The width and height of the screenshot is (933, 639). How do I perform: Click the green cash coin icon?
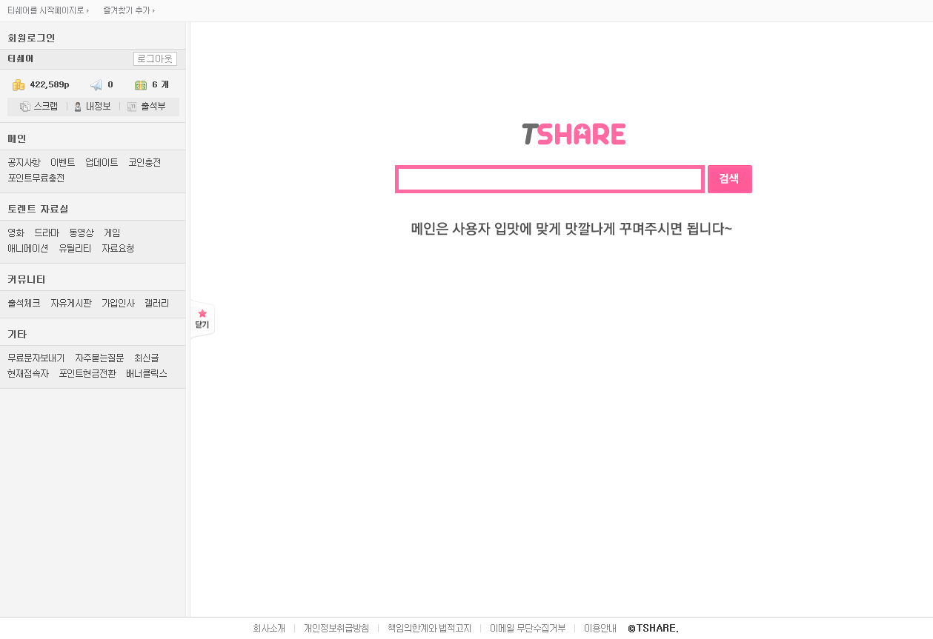pyautogui.click(x=141, y=84)
